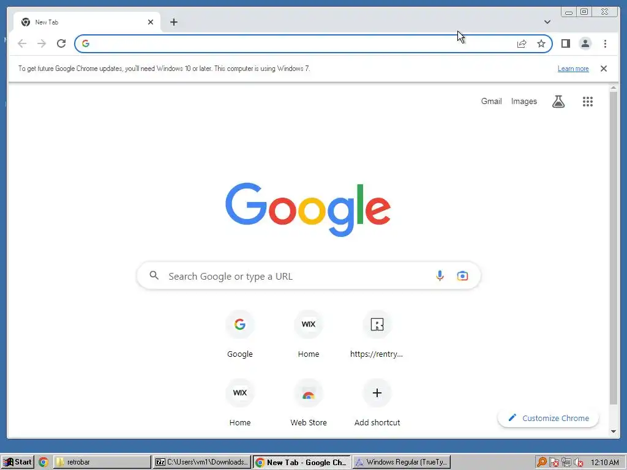Image resolution: width=627 pixels, height=470 pixels.
Task: Open the second-row Wix Home shortcut
Action: (240, 403)
